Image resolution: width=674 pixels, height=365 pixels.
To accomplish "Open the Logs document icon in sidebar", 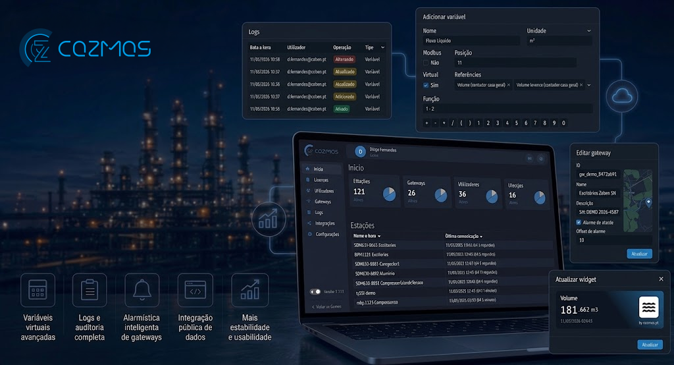I will [309, 212].
